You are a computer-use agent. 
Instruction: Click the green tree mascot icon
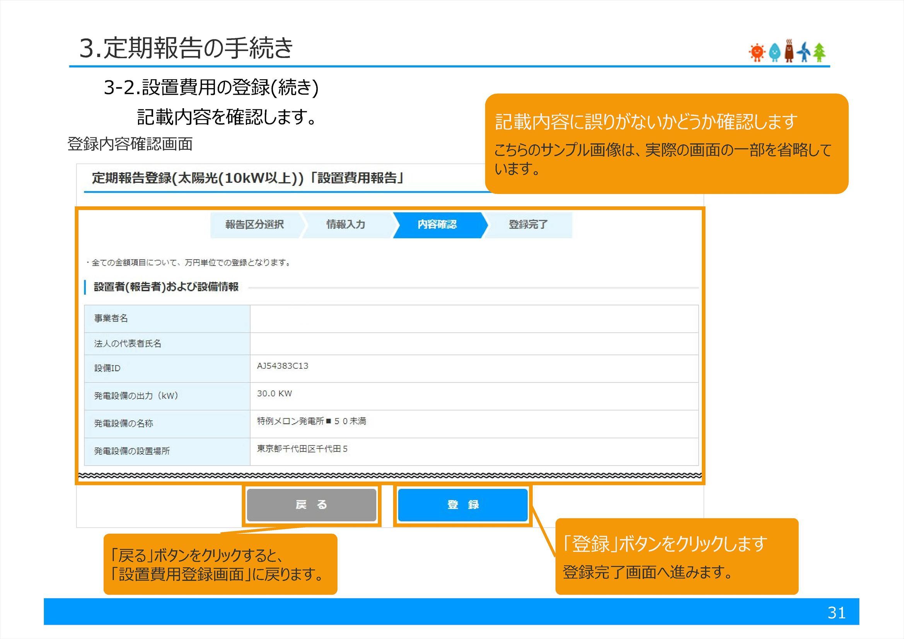point(819,52)
